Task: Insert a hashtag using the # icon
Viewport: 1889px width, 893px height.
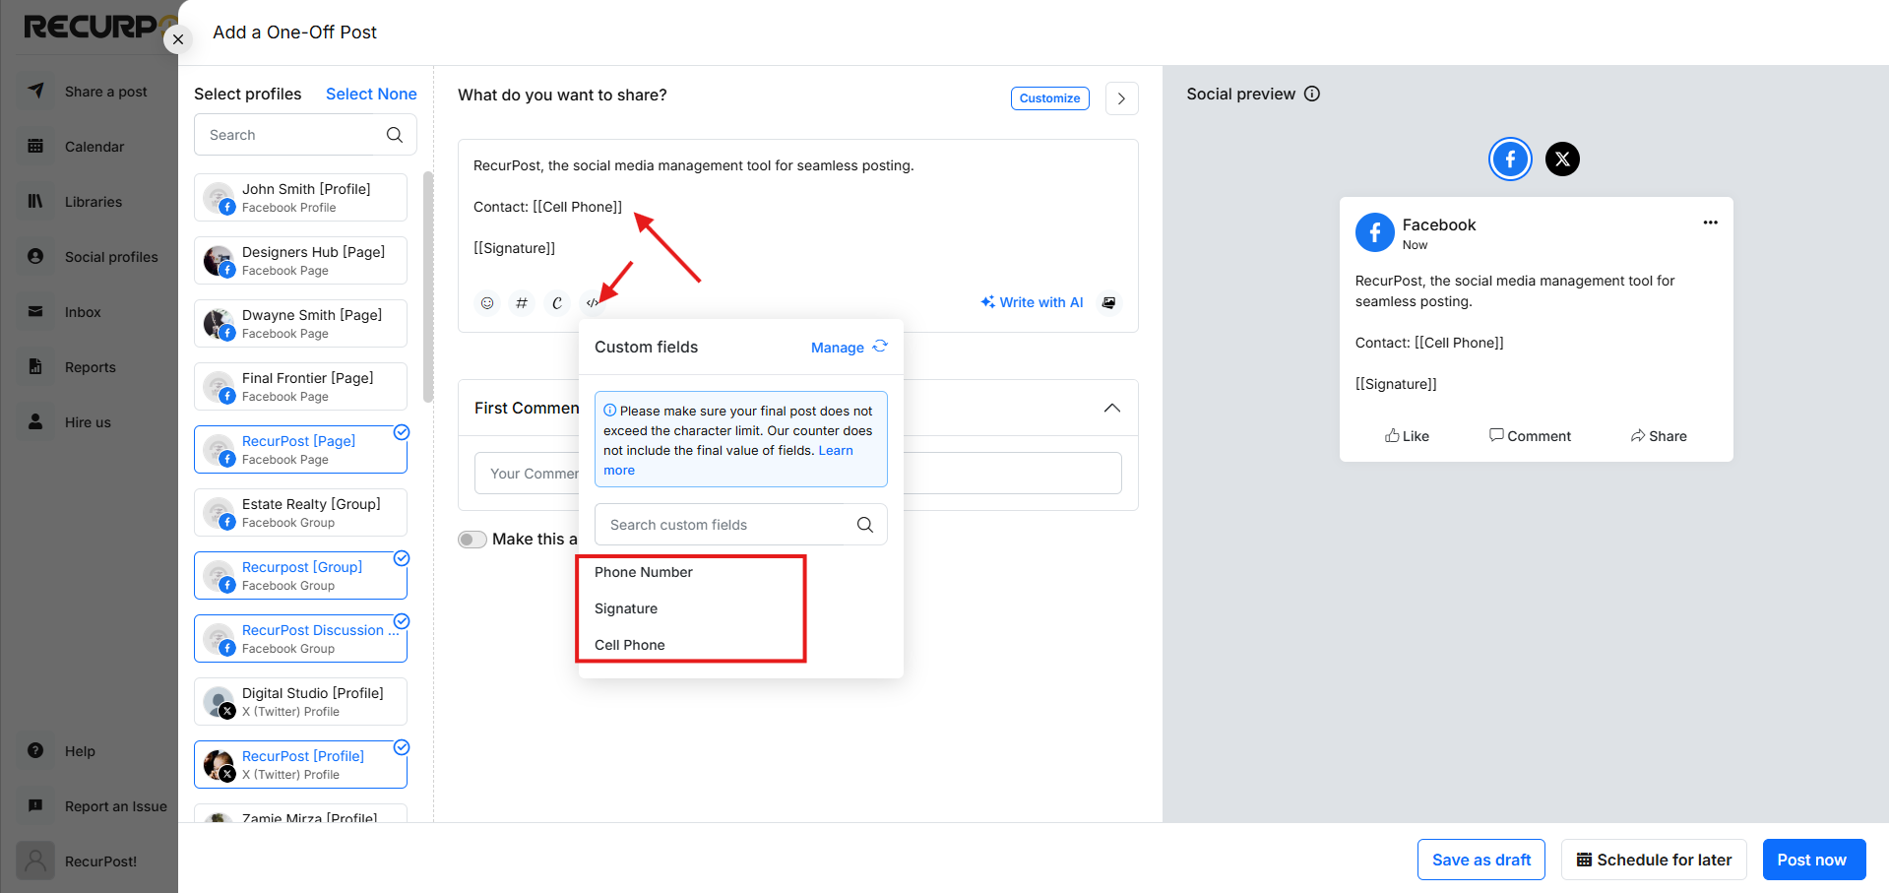Action: (x=522, y=303)
